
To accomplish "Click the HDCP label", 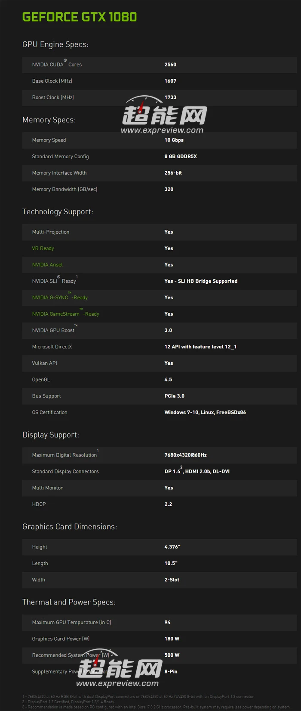I will pos(39,504).
